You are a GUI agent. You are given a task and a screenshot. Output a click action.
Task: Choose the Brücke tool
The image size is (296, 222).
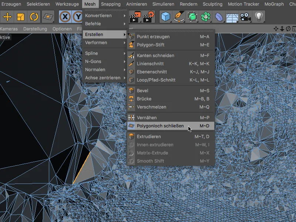[171, 99]
